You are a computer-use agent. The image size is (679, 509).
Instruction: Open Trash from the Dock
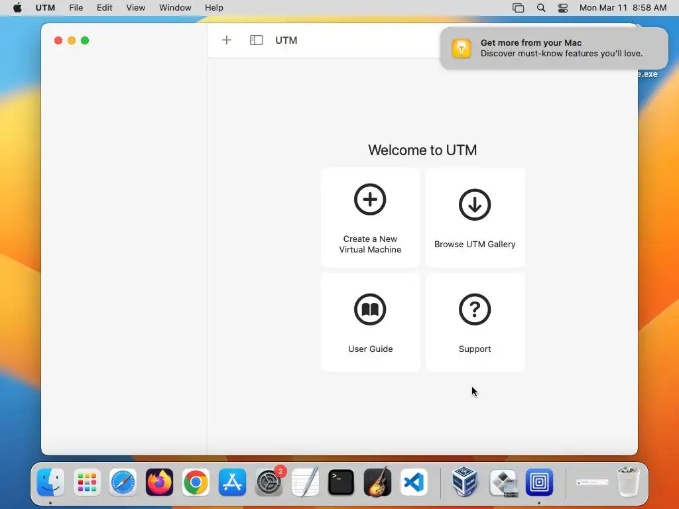pos(628,481)
